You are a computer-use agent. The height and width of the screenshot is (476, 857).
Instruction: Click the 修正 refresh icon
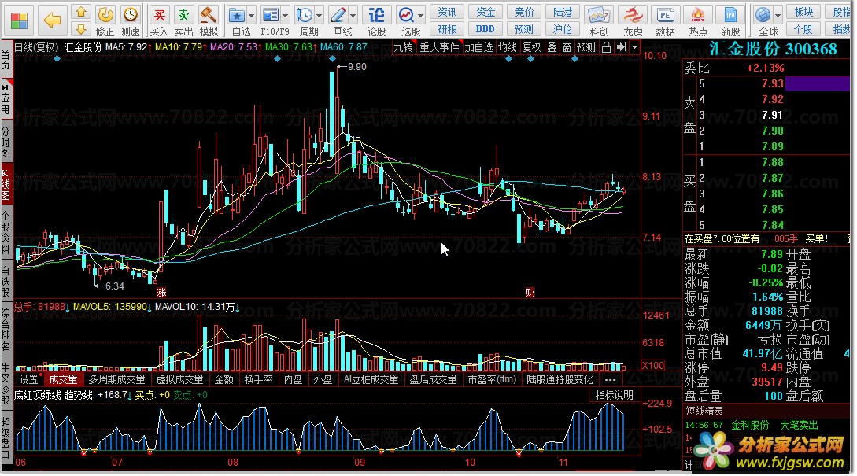point(105,20)
